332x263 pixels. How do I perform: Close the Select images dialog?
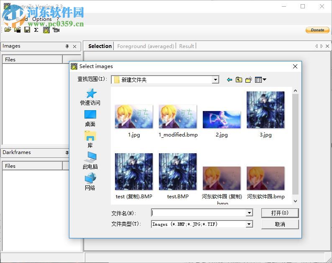295,66
